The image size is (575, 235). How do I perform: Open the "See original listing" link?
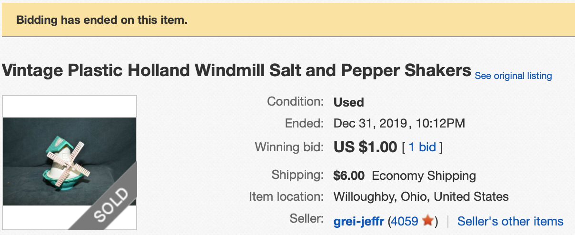[513, 76]
